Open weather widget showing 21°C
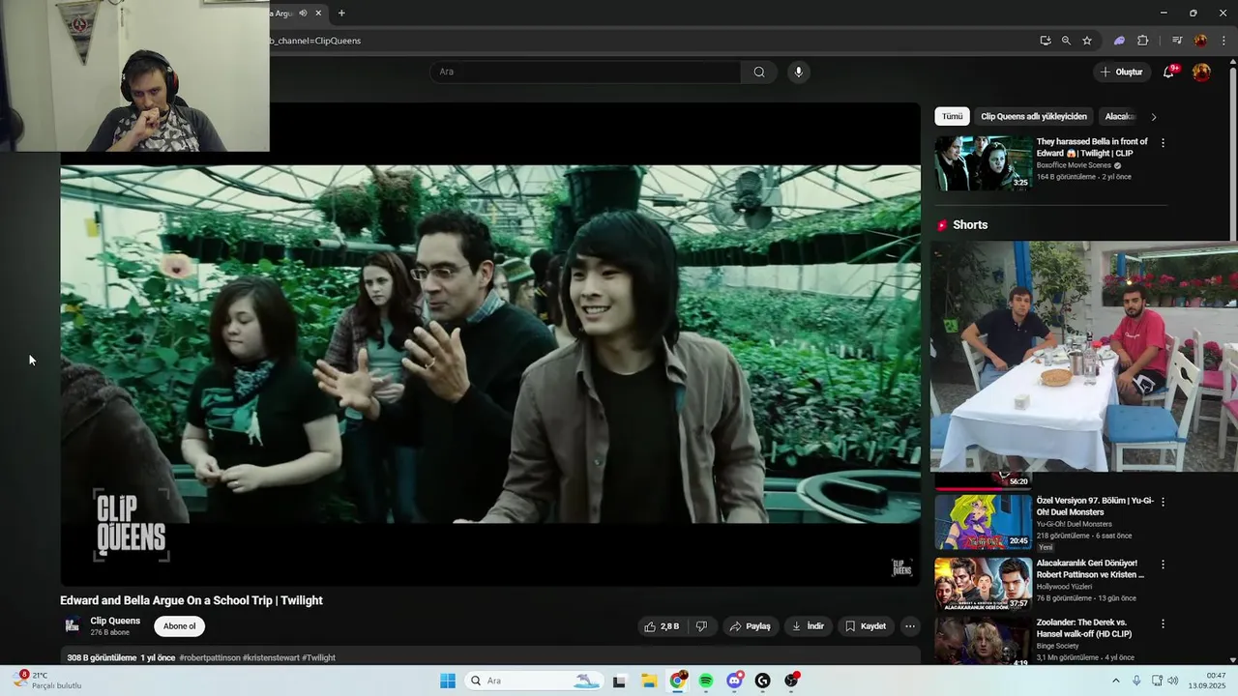Image resolution: width=1238 pixels, height=696 pixels. pyautogui.click(x=48, y=681)
